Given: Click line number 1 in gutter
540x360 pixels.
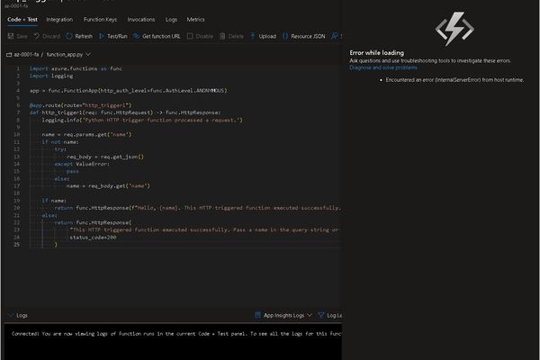Looking at the screenshot, I should [18, 68].
